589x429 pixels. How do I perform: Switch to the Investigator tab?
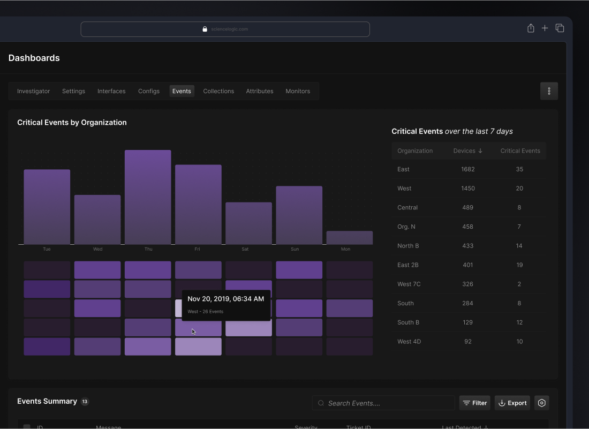33,91
